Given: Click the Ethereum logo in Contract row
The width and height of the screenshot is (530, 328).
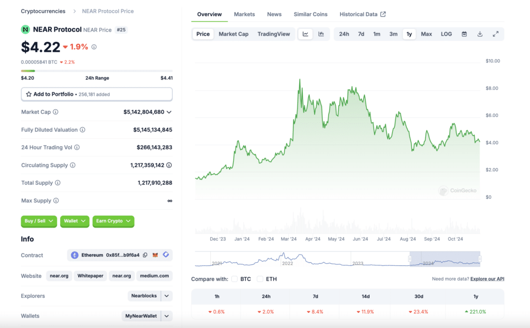Looking at the screenshot, I should (75, 255).
